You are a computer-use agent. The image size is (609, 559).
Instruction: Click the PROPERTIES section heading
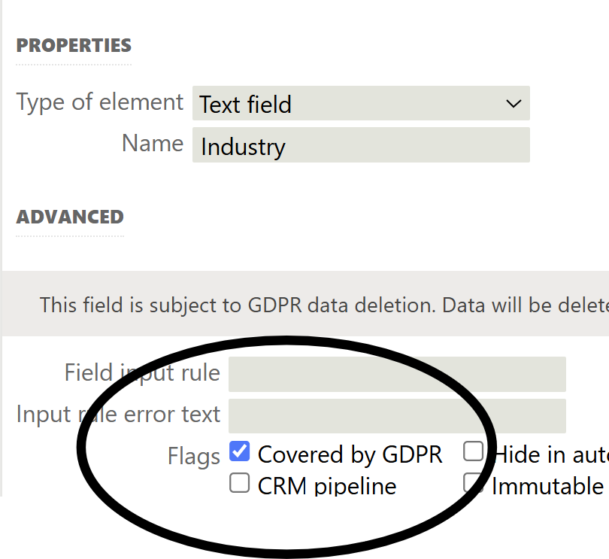click(x=74, y=45)
